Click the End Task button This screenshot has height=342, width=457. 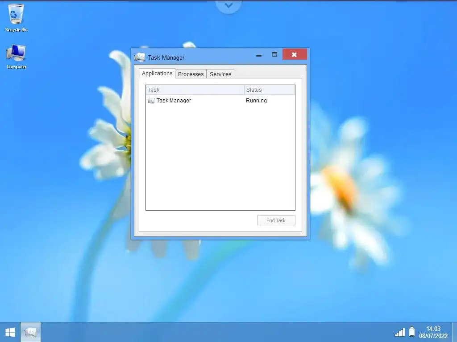click(276, 220)
